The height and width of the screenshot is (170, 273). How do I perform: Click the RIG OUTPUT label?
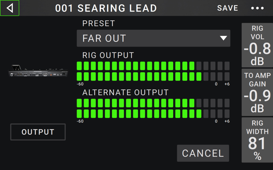tap(108, 55)
